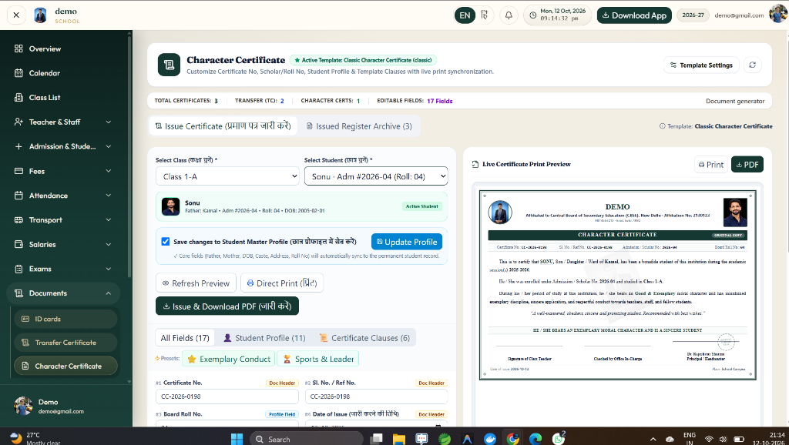Click the Class List icon in sidebar

(x=18, y=98)
